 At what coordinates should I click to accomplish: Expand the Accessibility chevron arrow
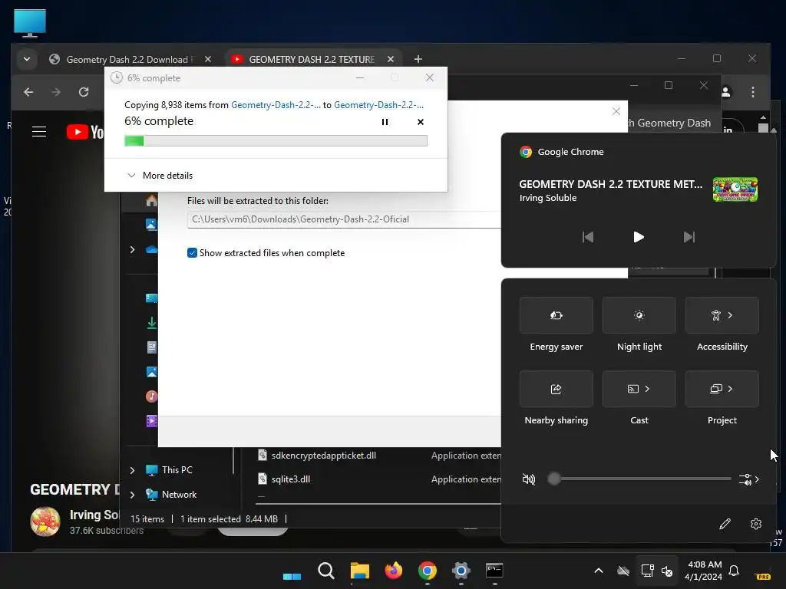point(731,315)
